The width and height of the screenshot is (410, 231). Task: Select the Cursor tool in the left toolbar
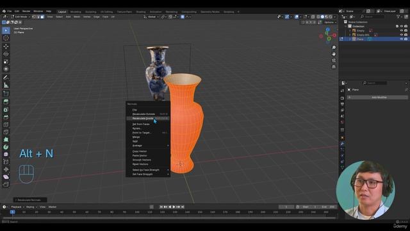point(6,38)
